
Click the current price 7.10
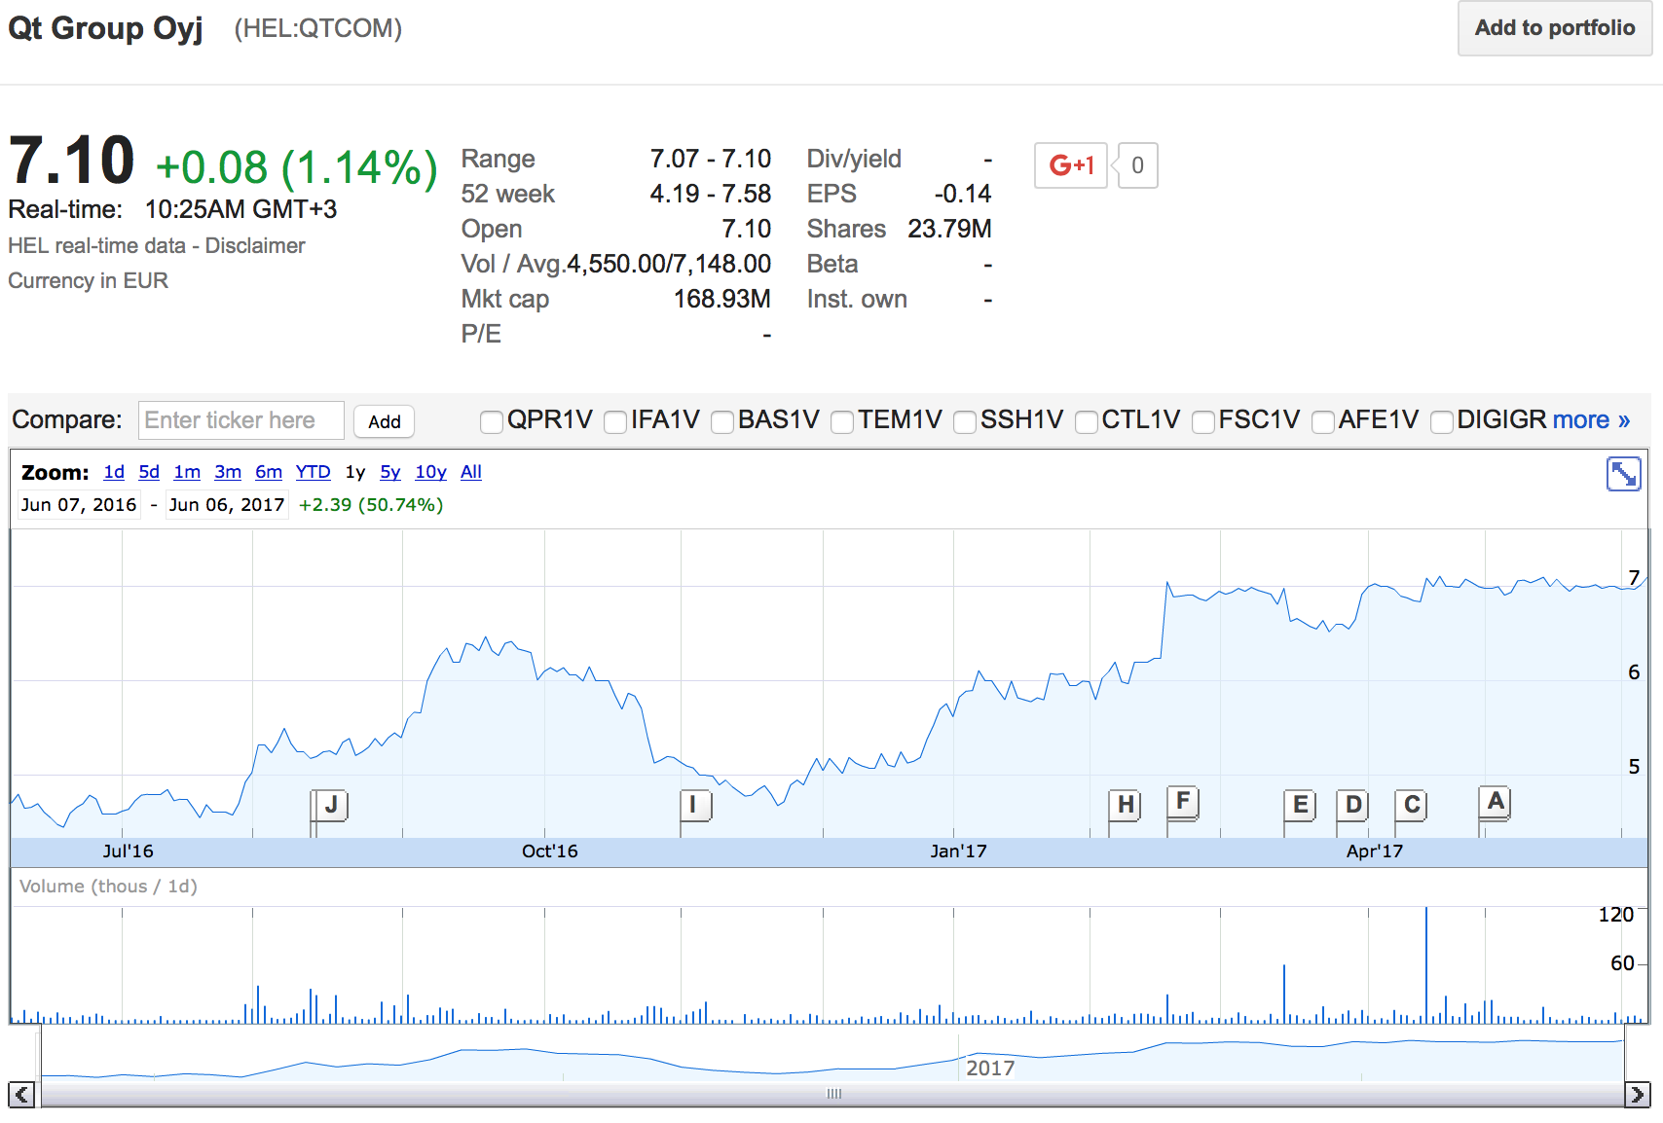click(x=71, y=161)
